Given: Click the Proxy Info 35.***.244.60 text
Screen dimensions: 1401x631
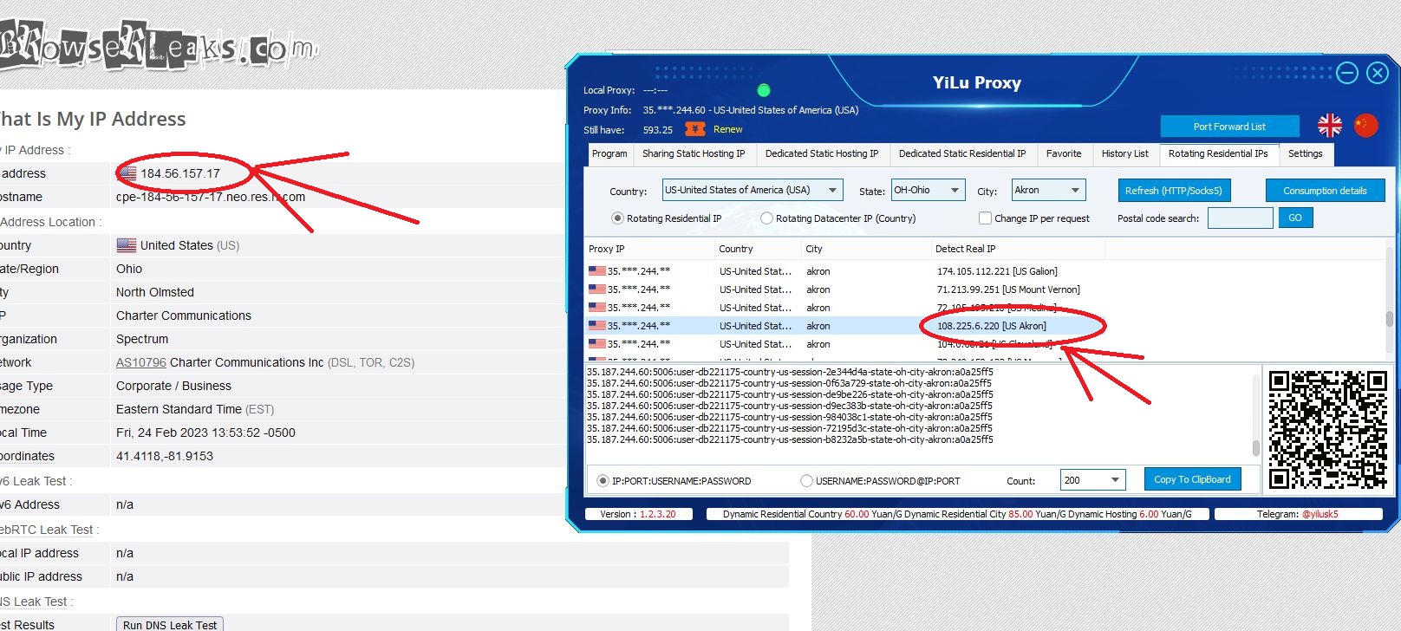Looking at the screenshot, I should pyautogui.click(x=674, y=110).
